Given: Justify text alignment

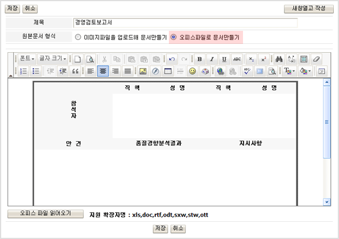Looking at the screenshot, I should (127, 71).
